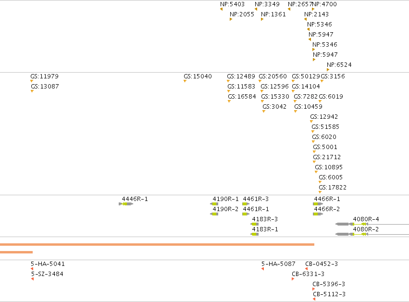The image size is (409, 302).
Task: Click the triangle marker under NP:6524
Action: click(328, 70)
